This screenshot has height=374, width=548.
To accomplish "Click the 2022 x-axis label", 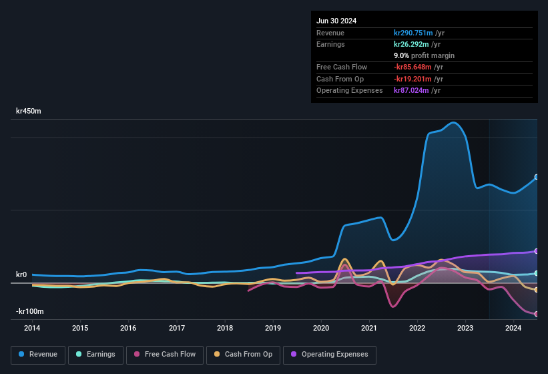I will (417, 328).
